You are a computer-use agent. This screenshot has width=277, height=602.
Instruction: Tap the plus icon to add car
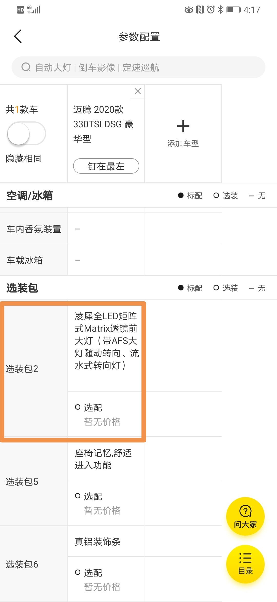point(183,126)
